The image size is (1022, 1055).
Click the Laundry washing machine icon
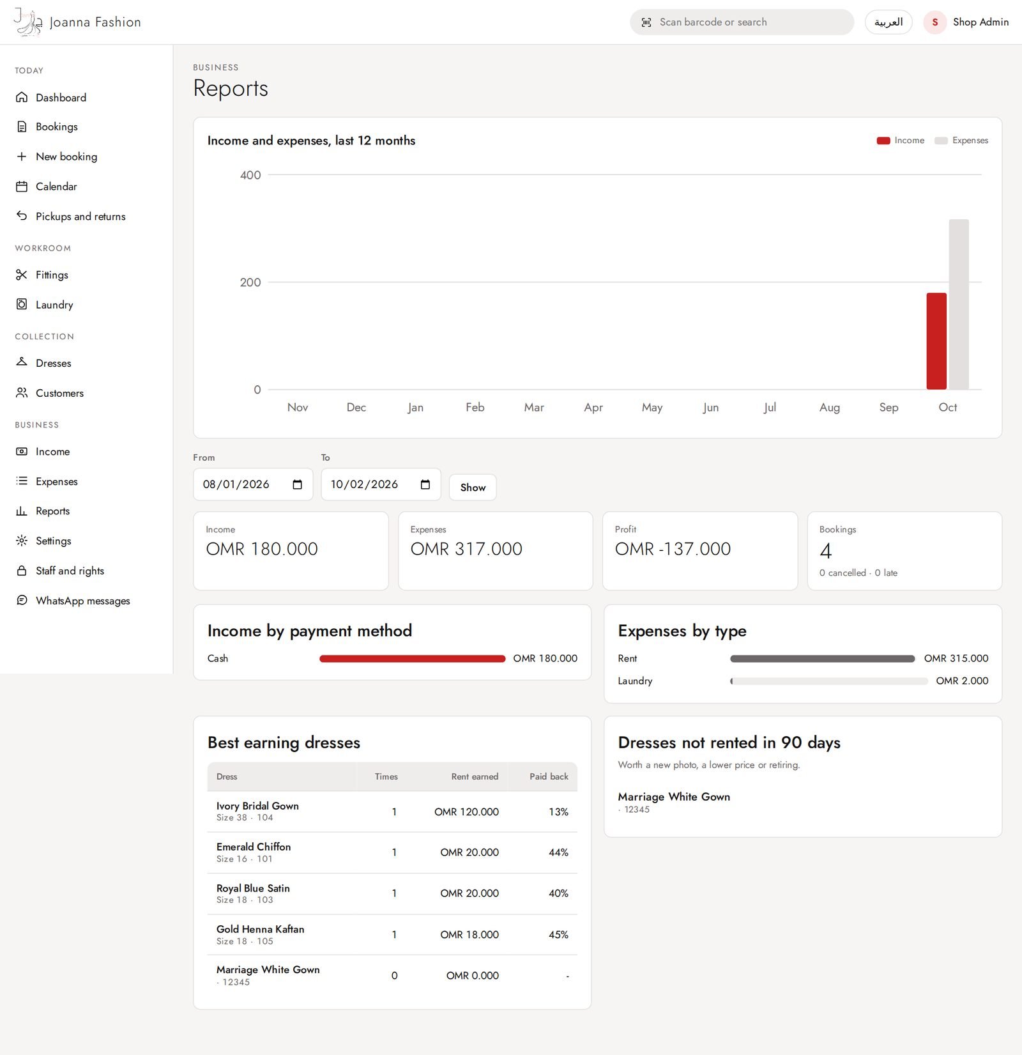[x=22, y=304]
